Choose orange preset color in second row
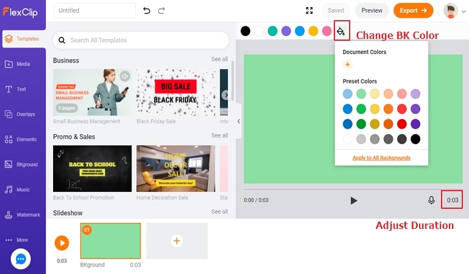The width and height of the screenshot is (469, 274). click(388, 109)
